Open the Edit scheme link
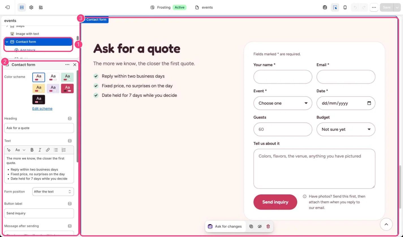Viewport: 403px width, 237px height. [x=42, y=109]
